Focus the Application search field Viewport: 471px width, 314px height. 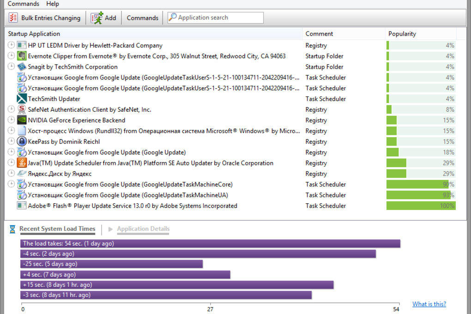[x=216, y=18]
